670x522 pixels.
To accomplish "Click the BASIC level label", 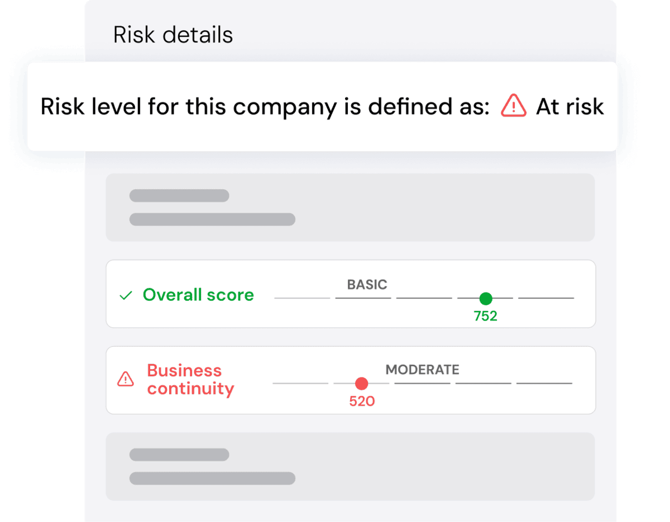I will (367, 285).
